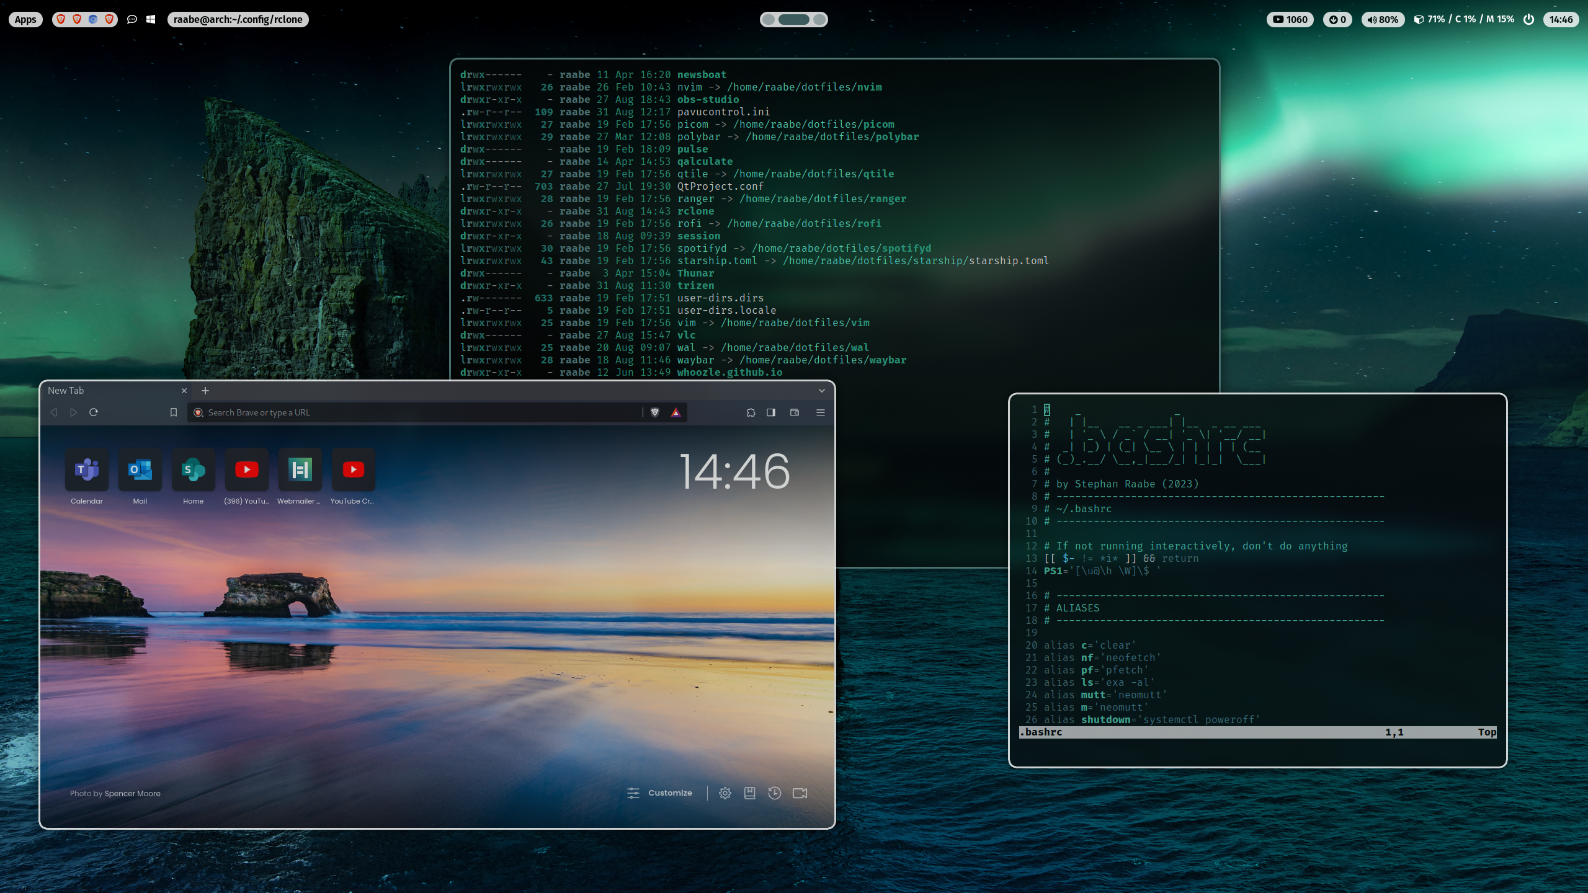Bookmark this page using bookmark icon
The image size is (1588, 893).
pos(174,412)
